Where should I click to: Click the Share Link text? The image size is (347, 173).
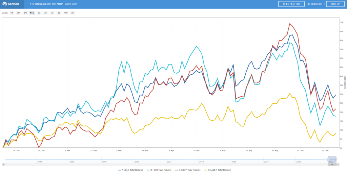click(316, 4)
